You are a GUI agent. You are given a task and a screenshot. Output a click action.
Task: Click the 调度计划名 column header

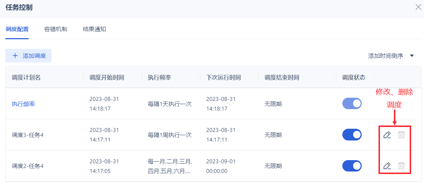[26, 78]
